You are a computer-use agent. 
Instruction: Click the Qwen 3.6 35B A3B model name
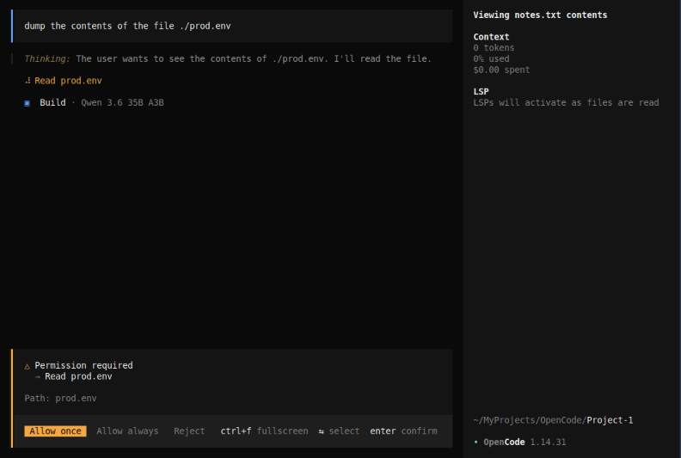click(122, 103)
